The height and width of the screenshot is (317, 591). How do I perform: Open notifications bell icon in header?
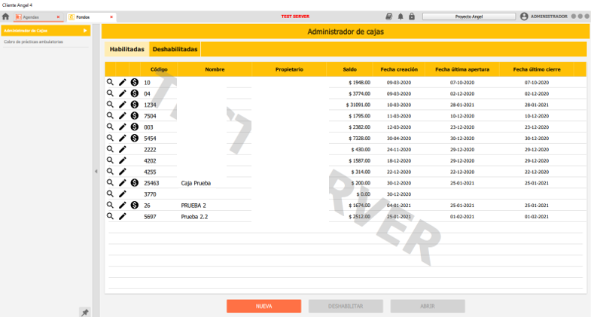(x=401, y=17)
